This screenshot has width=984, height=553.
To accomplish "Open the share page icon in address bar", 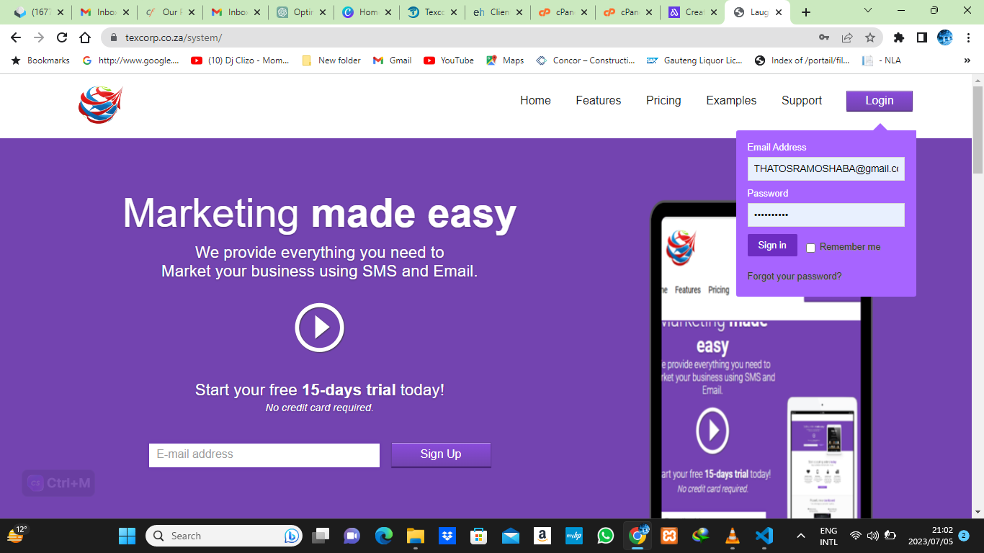I will coord(847,37).
